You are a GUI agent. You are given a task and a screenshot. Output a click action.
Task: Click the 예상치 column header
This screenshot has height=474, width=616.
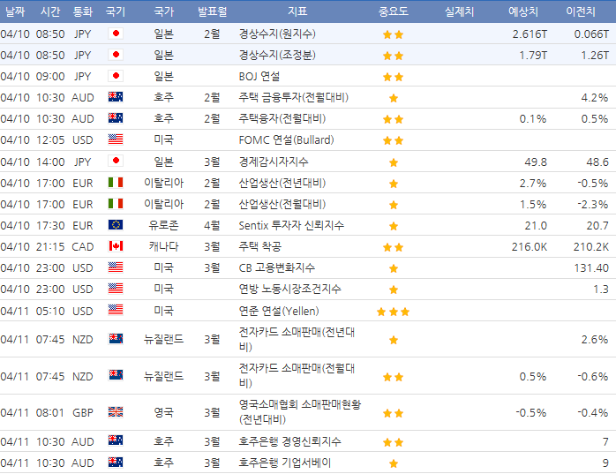523,11
